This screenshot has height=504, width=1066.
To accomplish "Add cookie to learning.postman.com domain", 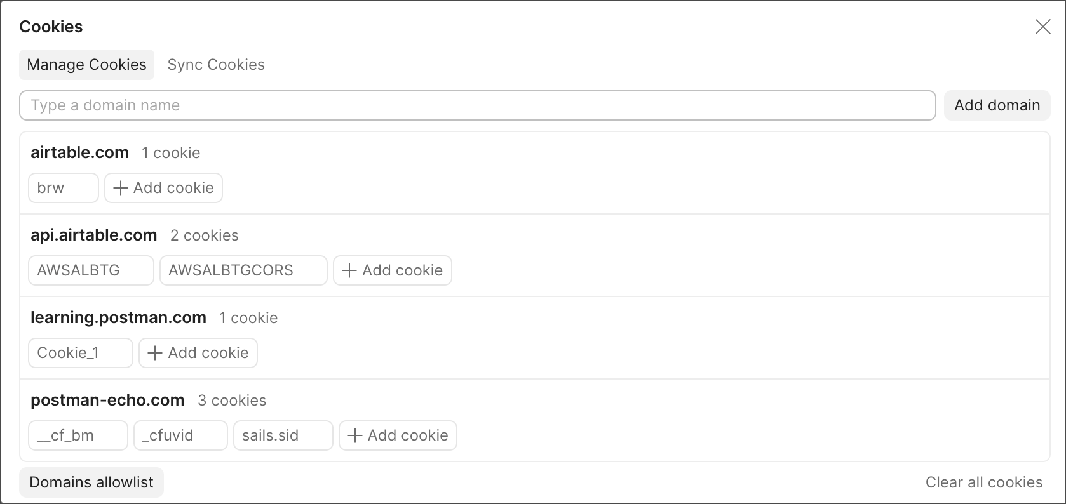I will tap(198, 353).
